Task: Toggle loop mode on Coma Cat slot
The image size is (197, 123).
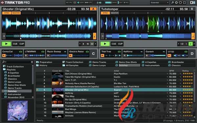Action: (x=20, y=52)
